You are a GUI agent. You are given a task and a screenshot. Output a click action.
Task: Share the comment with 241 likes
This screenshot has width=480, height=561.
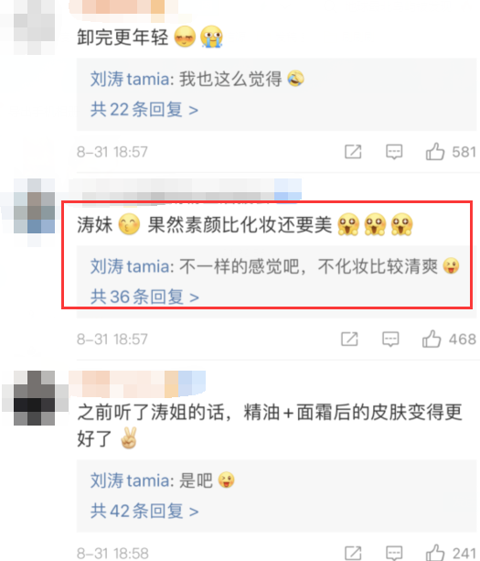click(x=353, y=553)
